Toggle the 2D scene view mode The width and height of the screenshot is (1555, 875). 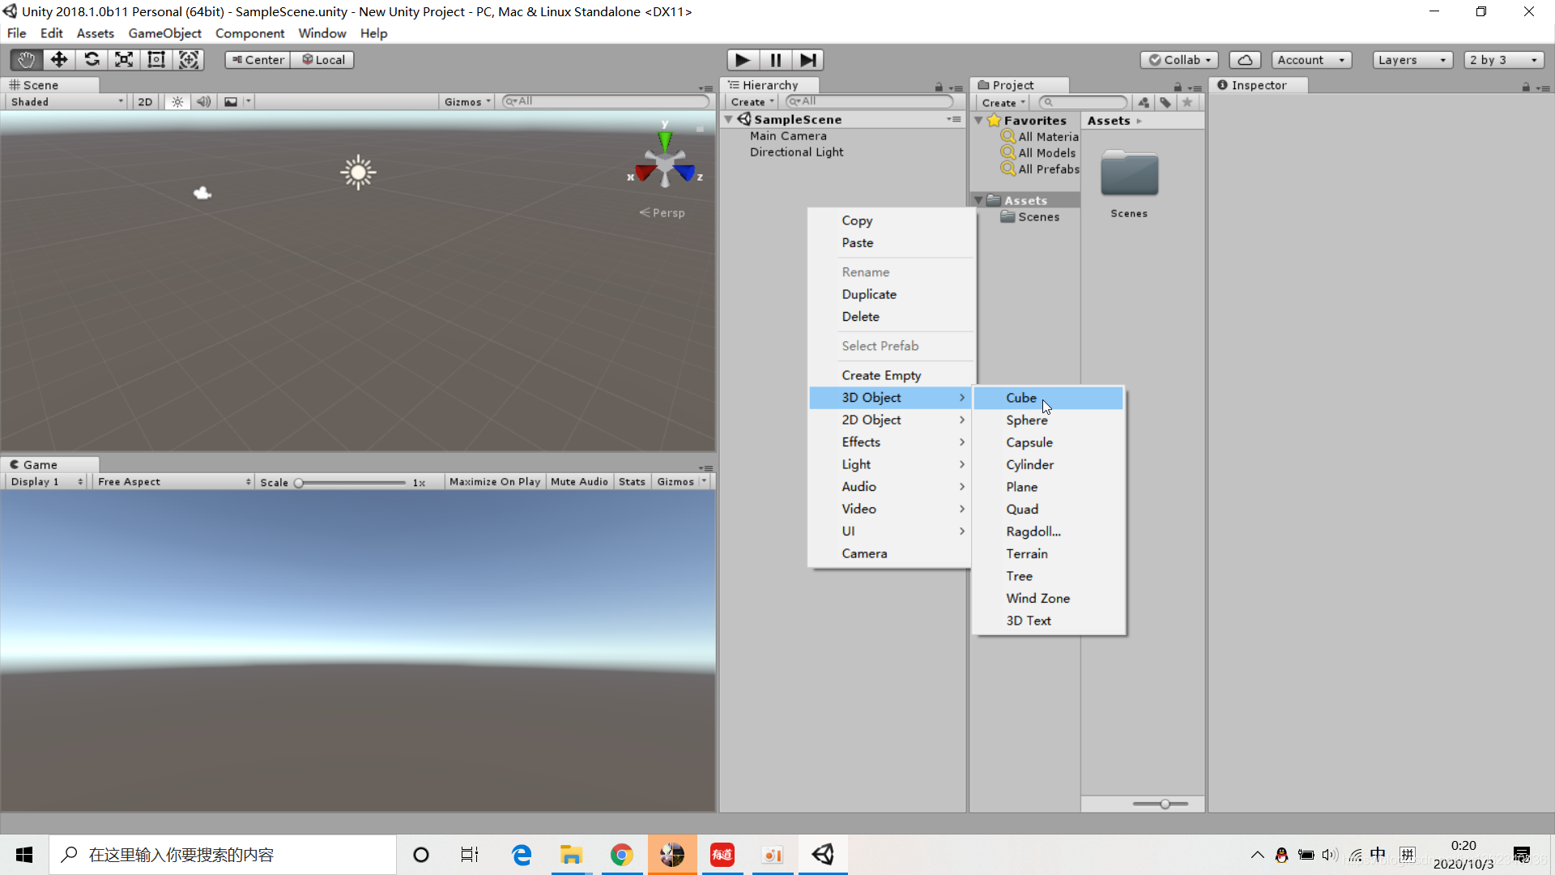145,102
